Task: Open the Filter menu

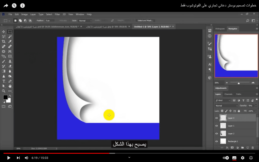Action: pyautogui.click(x=57, y=14)
